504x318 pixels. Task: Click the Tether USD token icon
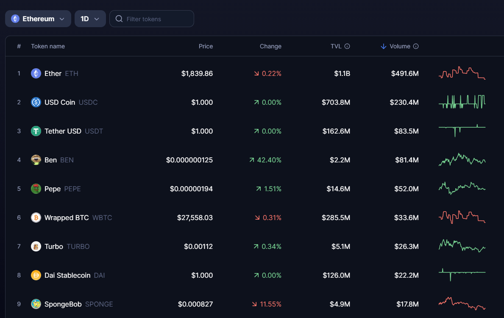click(x=36, y=131)
